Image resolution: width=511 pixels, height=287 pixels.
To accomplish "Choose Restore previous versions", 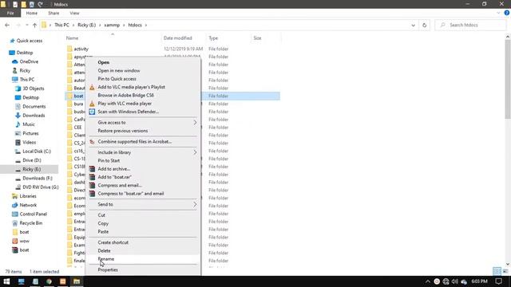I will click(x=122, y=131).
